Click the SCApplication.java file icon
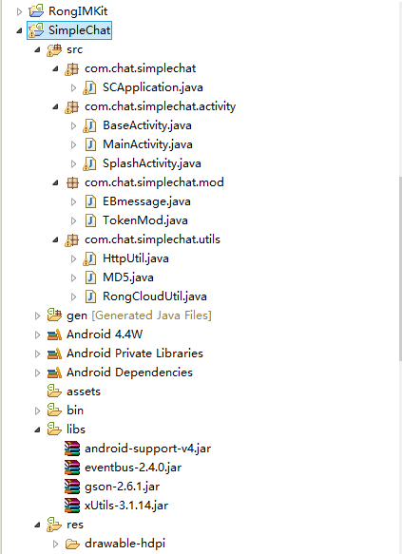The width and height of the screenshot is (402, 554). coord(89,87)
